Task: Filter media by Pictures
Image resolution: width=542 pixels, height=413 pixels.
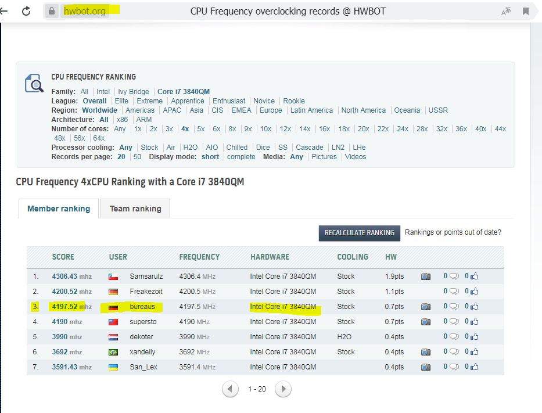Action: click(x=324, y=157)
